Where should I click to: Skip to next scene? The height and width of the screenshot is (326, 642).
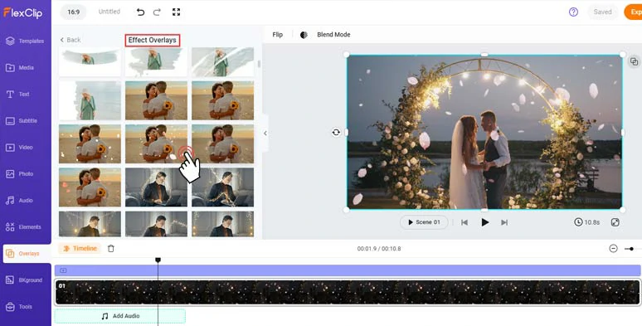click(504, 222)
